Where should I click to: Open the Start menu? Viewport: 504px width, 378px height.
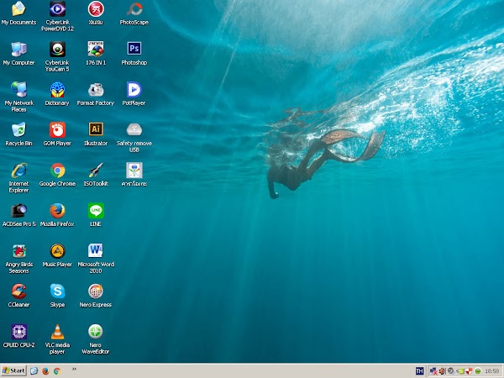[13, 371]
